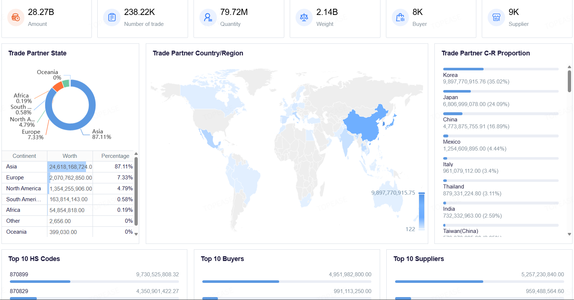Click the Number of trade clipboard icon
Viewport: 574px width, 300px height.
[x=112, y=17]
